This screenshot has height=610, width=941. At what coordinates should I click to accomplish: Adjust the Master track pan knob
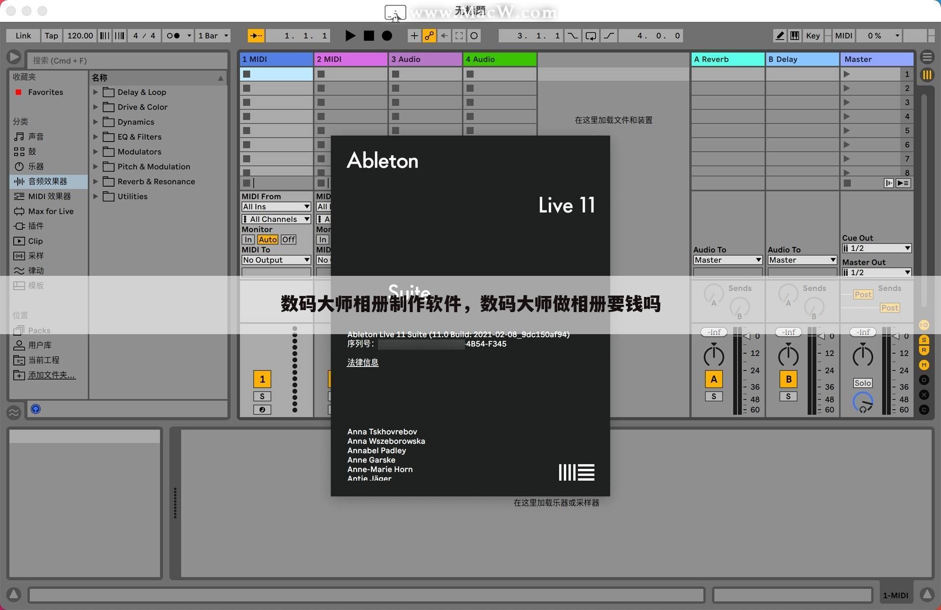pyautogui.click(x=863, y=356)
